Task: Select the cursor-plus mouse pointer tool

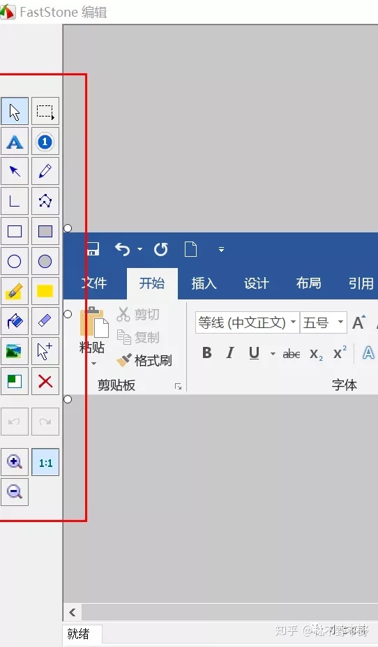Action: (x=45, y=351)
